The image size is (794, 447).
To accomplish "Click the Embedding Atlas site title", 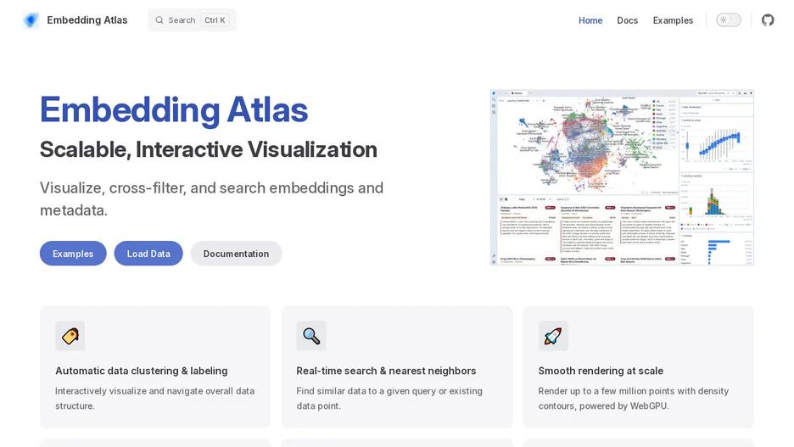I will (x=87, y=20).
